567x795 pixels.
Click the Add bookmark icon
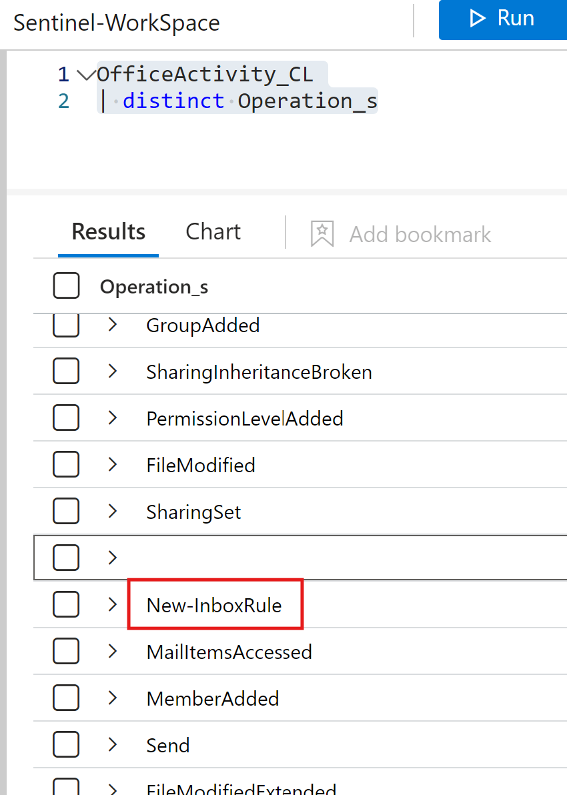click(322, 234)
